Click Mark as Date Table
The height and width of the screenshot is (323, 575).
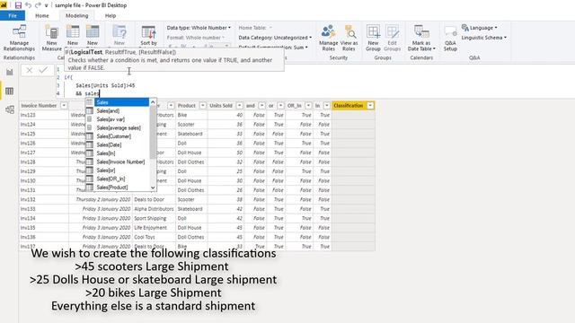(421, 38)
